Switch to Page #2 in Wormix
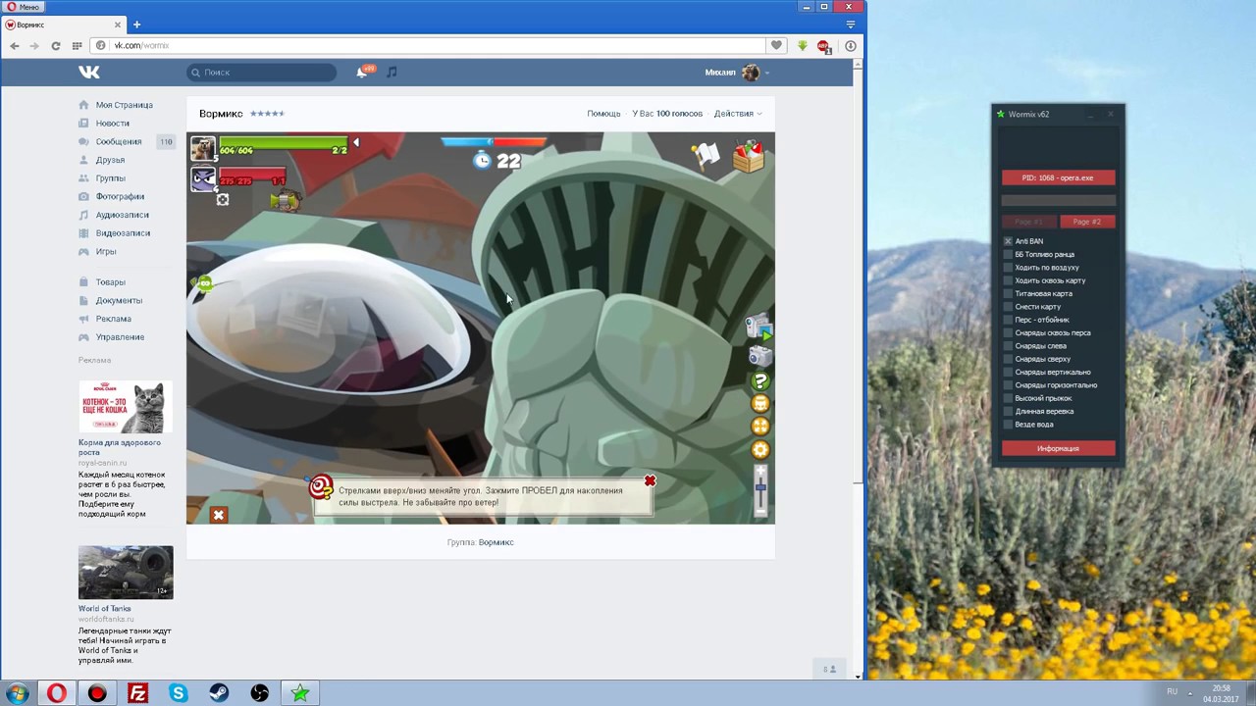Screen dimensions: 1256x706 [1087, 222]
